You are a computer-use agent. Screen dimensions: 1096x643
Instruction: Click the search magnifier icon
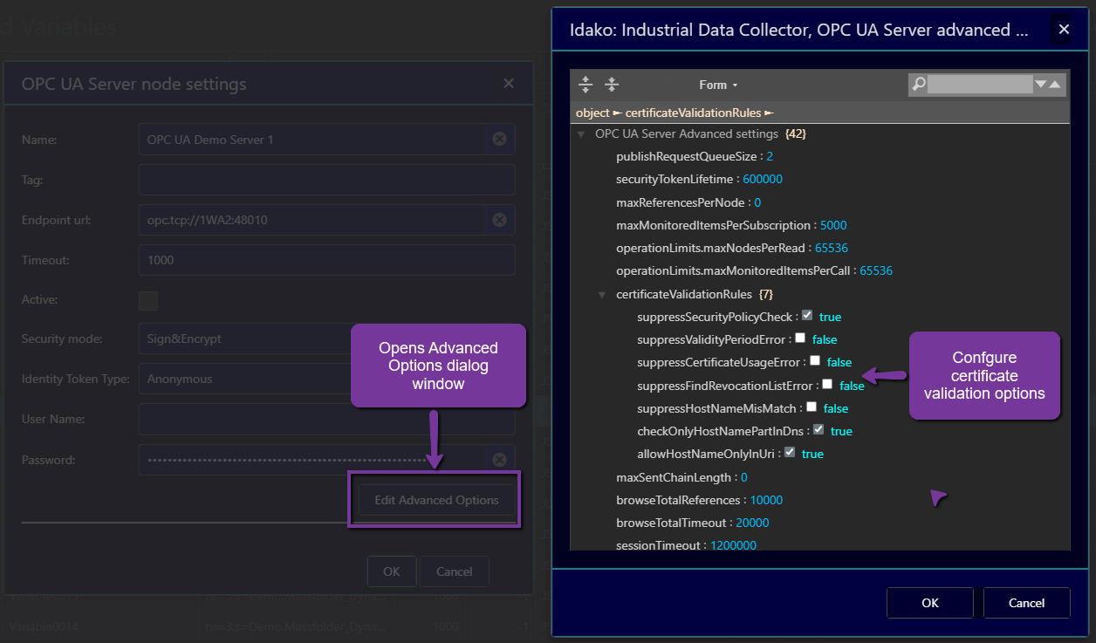918,85
